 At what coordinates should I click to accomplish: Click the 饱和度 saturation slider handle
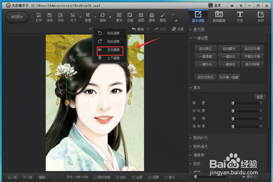pyautogui.click(x=233, y=127)
